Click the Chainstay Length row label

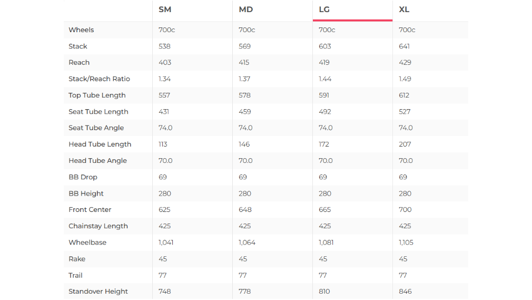click(x=98, y=226)
